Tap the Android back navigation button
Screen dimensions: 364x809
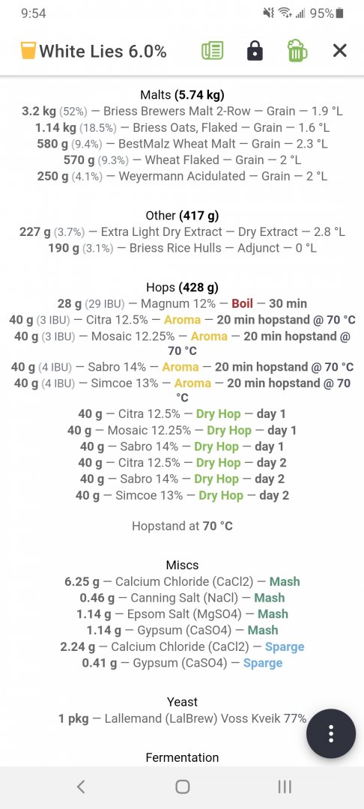tap(80, 787)
